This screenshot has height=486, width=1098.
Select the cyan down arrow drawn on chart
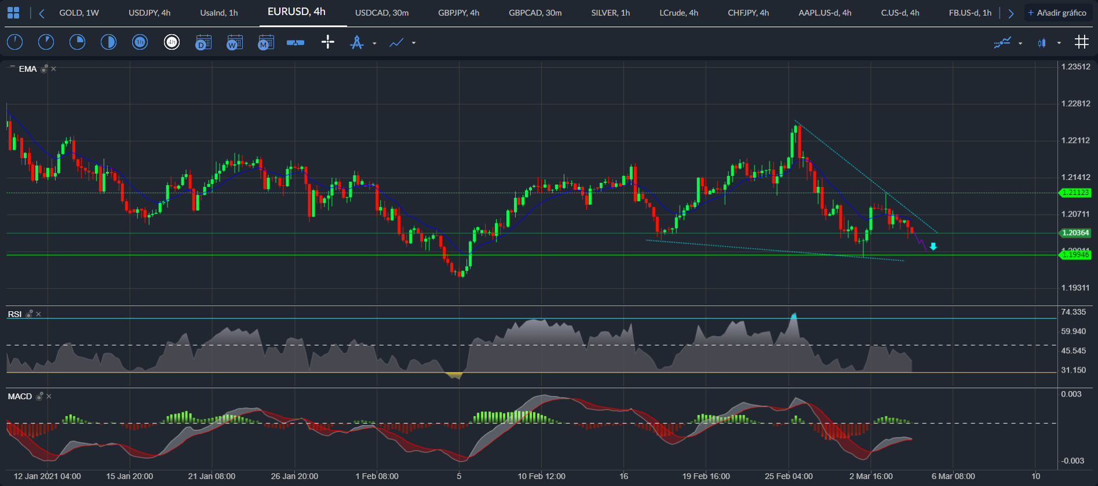(933, 246)
